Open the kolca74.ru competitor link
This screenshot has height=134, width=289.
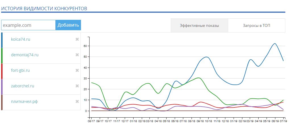click(20, 39)
